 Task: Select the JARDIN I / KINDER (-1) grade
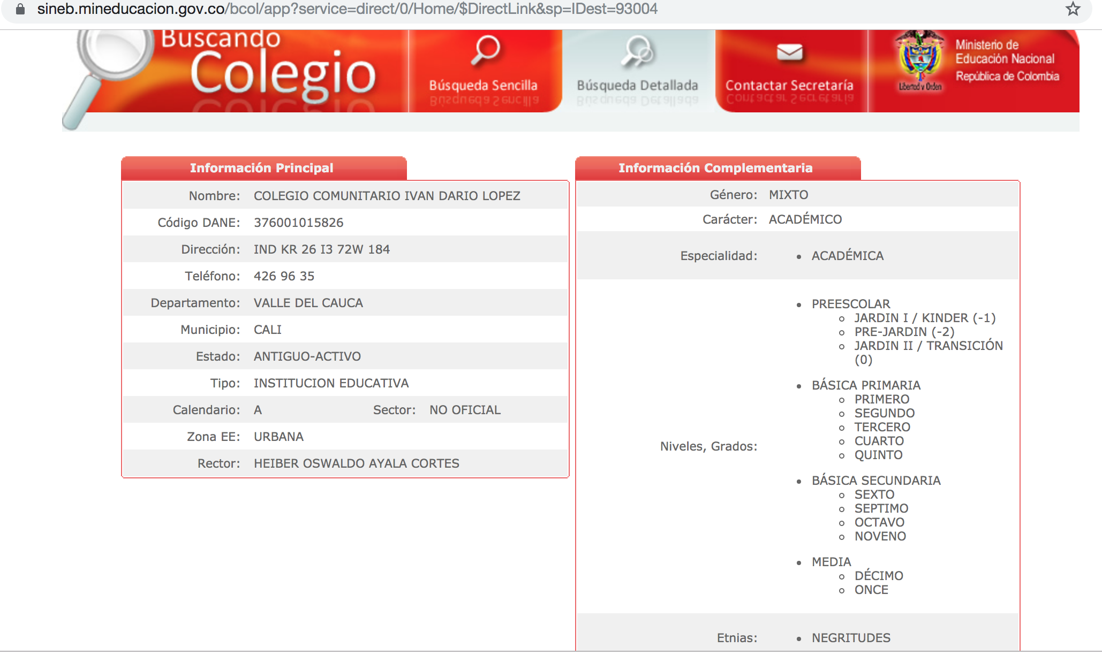pos(925,318)
